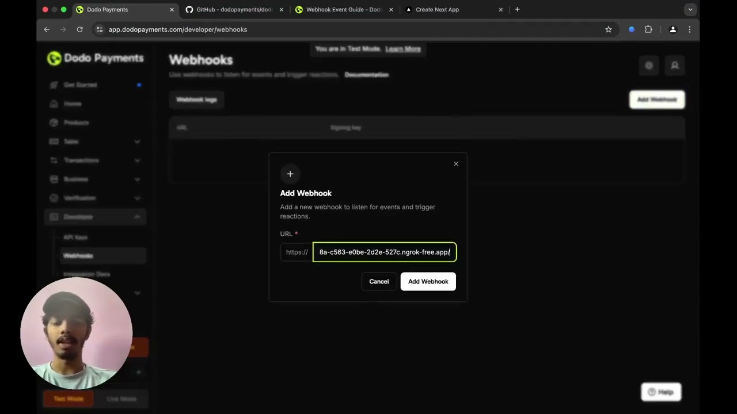The image size is (737, 414).
Task: Open the Home icon in sidebar
Action: (54, 104)
